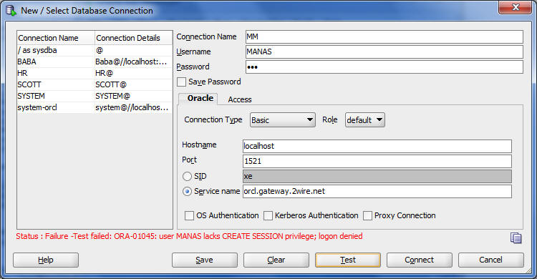Click the ORA-01045 failure status message

[189, 237]
